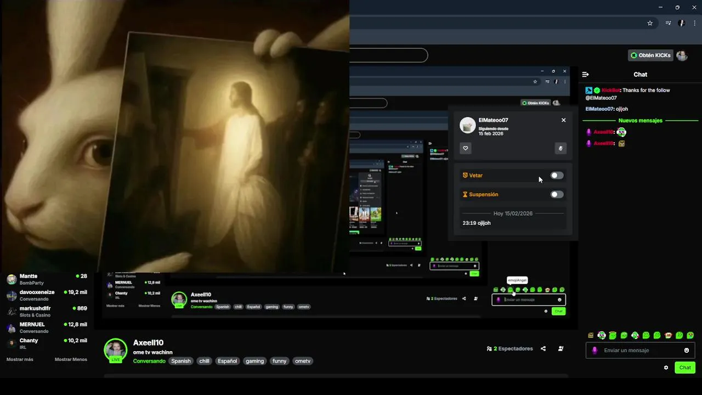Collapse the chat panel using header icon
Viewport: 702px width, 395px height.
point(585,74)
